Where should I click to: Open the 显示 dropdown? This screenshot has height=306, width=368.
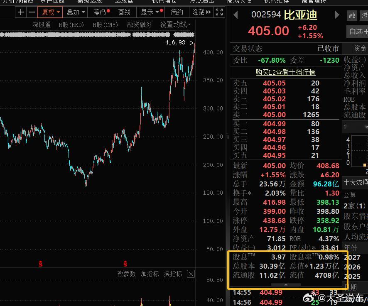click(151, 12)
